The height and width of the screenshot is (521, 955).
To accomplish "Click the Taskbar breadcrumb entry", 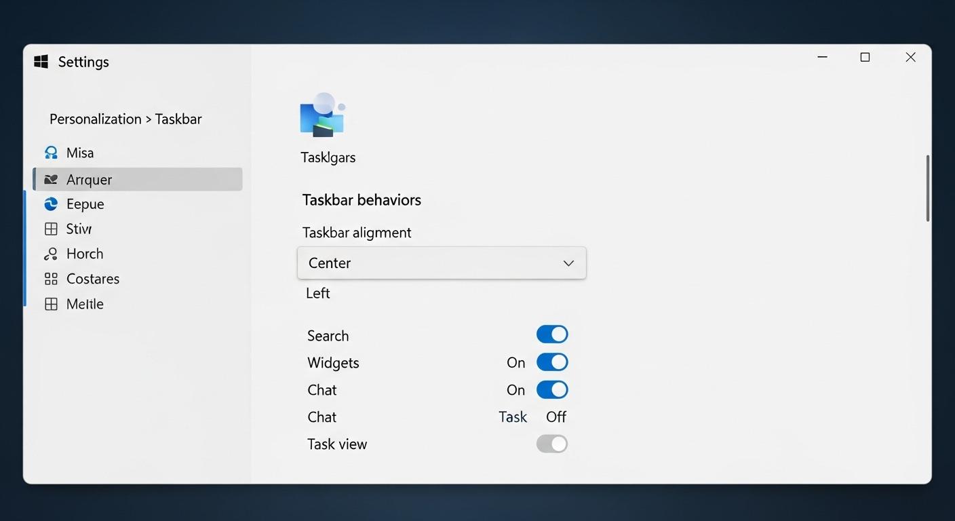I will click(178, 119).
